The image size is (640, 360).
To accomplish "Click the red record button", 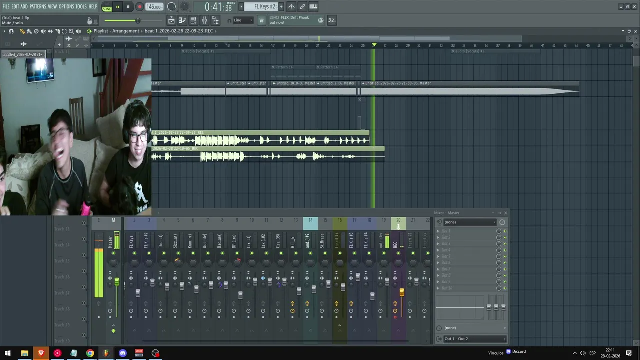I will 139,7.
